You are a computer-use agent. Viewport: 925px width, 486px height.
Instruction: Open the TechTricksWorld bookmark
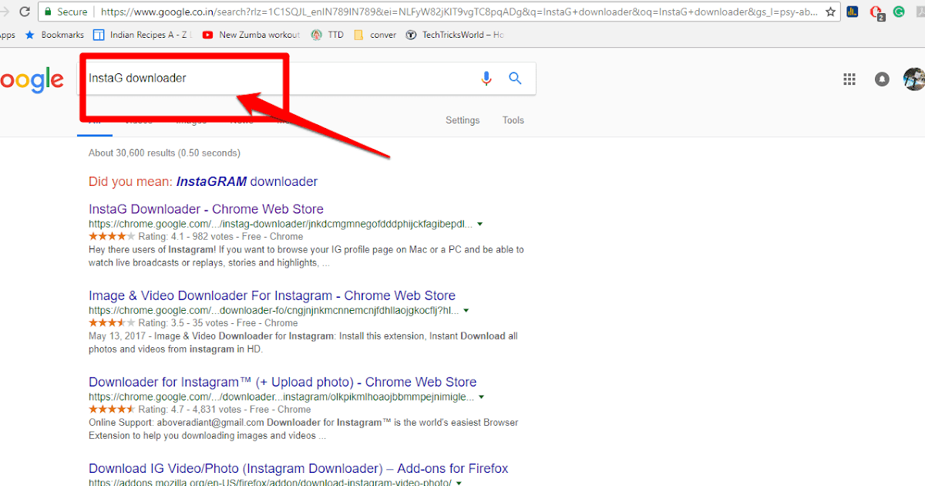tap(455, 35)
